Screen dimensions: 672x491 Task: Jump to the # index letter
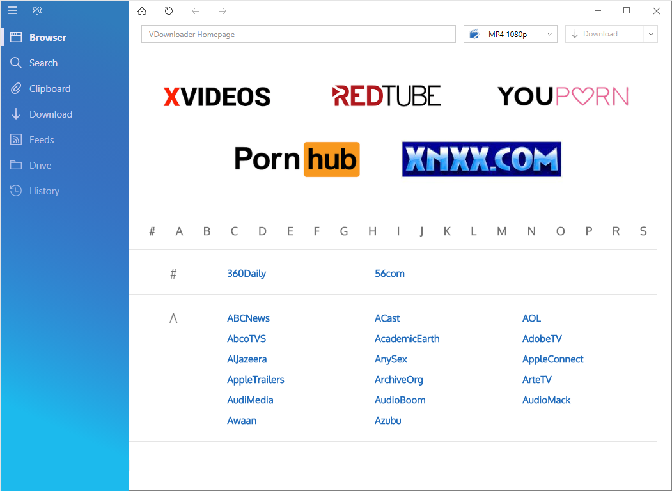click(x=152, y=232)
